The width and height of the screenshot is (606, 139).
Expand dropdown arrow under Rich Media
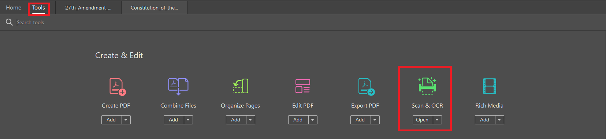499,120
